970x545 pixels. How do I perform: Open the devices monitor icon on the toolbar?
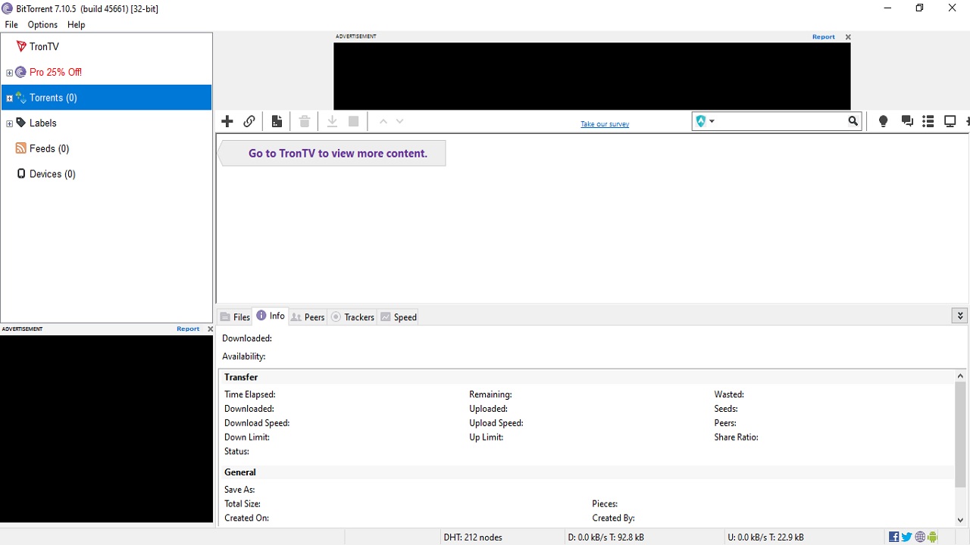tap(950, 120)
